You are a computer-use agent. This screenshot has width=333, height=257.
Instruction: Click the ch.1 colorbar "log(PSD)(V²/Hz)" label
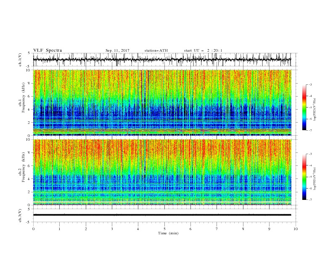coord(314,110)
